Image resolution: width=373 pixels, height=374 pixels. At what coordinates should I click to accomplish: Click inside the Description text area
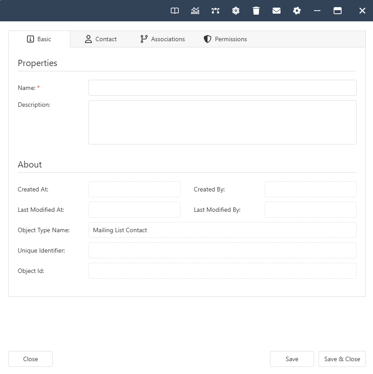[x=222, y=122]
